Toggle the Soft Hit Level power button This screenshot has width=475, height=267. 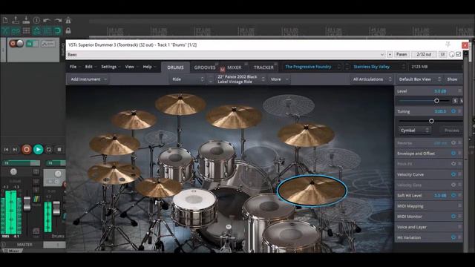(x=453, y=195)
